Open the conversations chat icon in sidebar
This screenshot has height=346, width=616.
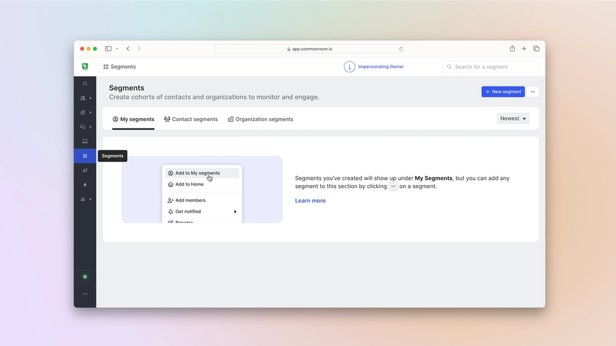point(82,127)
